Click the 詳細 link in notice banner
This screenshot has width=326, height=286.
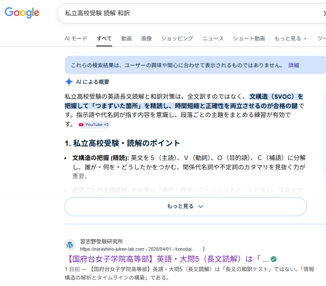tap(294, 65)
